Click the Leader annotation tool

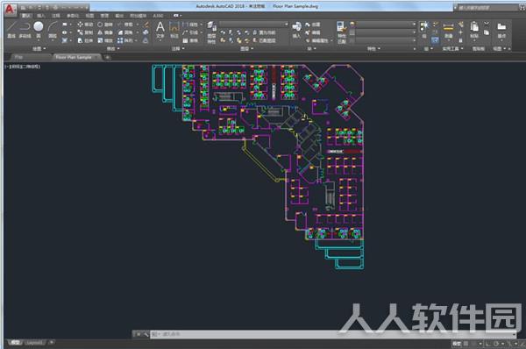(190, 32)
